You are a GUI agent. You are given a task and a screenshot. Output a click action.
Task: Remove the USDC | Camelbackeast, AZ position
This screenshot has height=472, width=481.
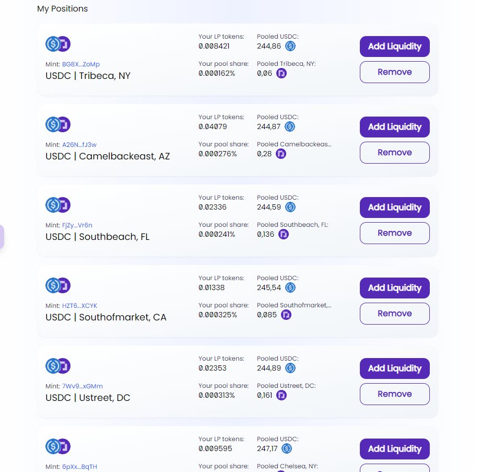(394, 153)
